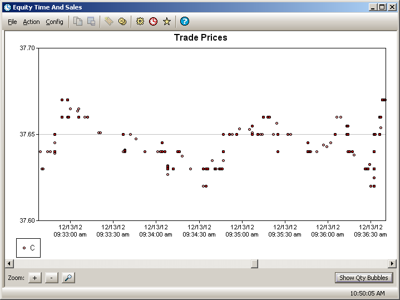Image resolution: width=400 pixels, height=300 pixels.
Task: Click the price tag toolbar icon
Action: (x=109, y=21)
